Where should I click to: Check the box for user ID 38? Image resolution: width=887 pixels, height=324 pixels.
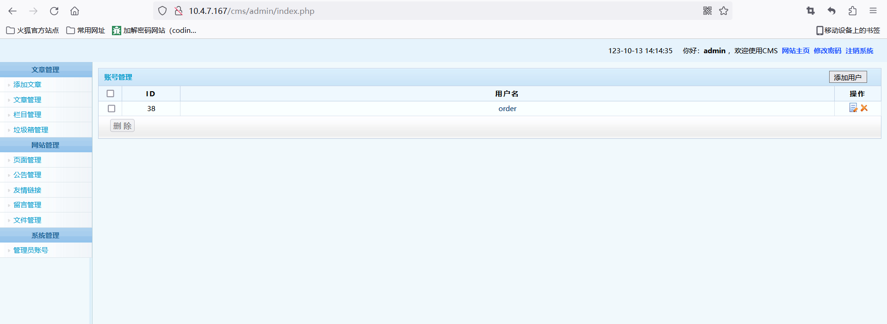coord(112,108)
